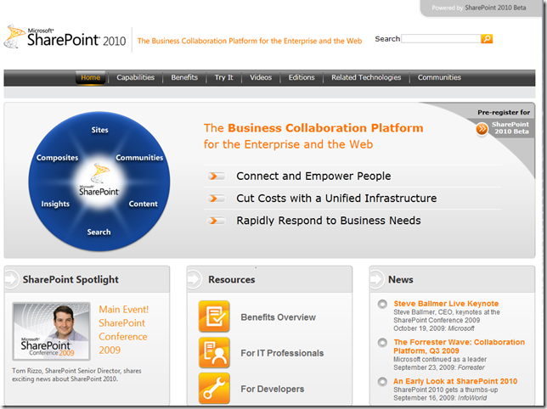Open Connect and Empower People
The image size is (547, 409).
point(313,176)
